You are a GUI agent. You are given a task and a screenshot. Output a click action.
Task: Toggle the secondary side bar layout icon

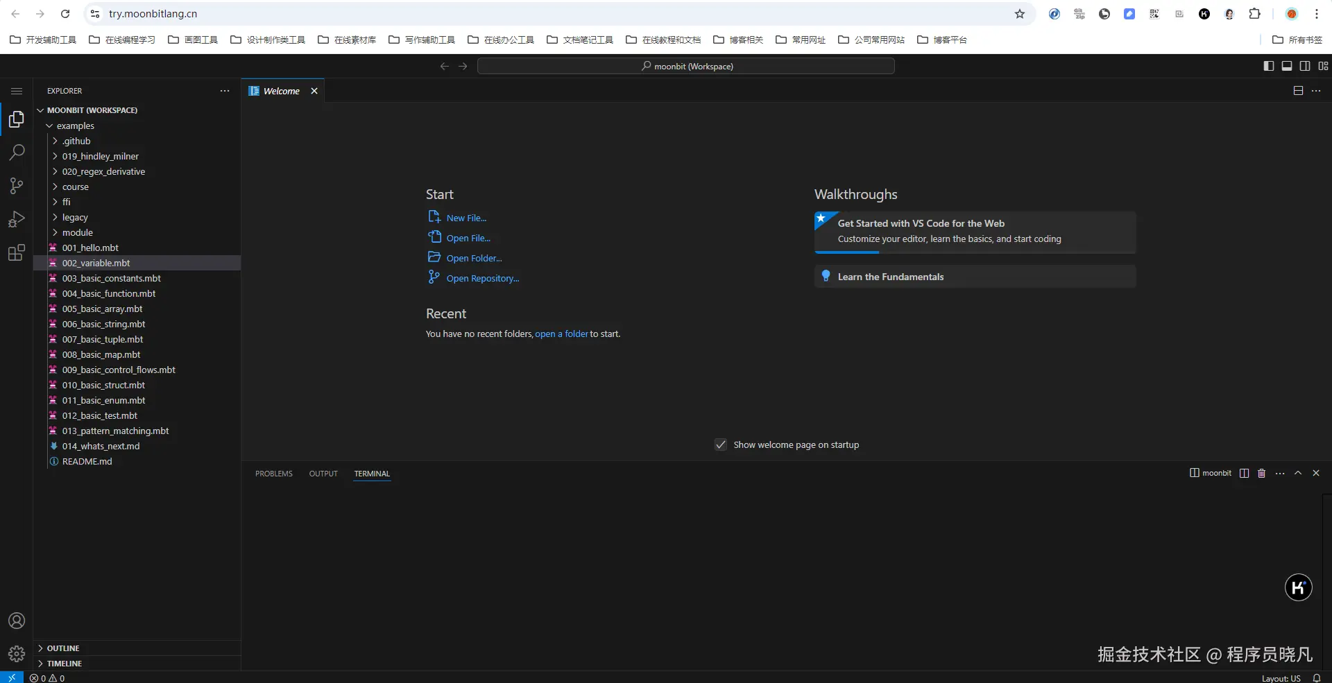1305,66
